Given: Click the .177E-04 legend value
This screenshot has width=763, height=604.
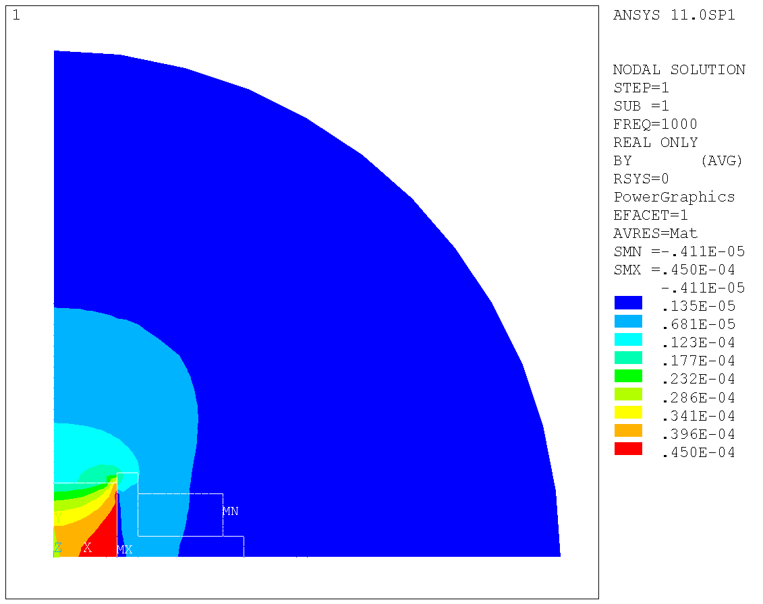Looking at the screenshot, I should (x=698, y=361).
